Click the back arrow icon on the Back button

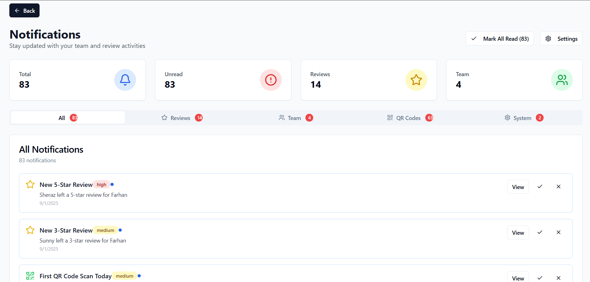point(17,10)
